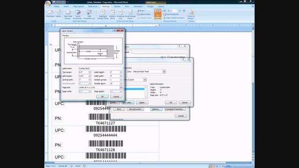Click the Greeting Line icon
Image resolution: width=299 pixels, height=168 pixels.
[x=121, y=14]
